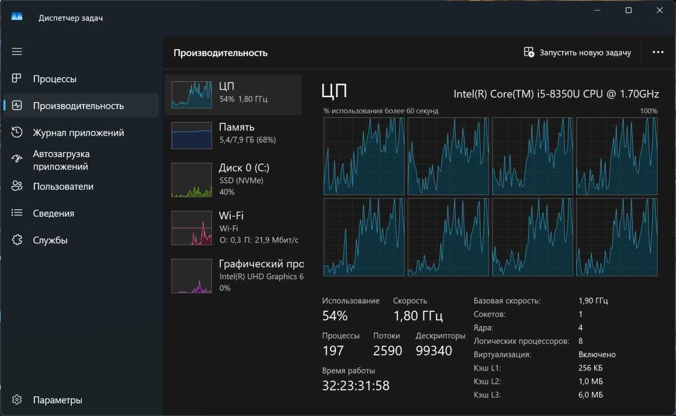The width and height of the screenshot is (676, 416).
Task: Open the Службы page
Action: tap(81, 240)
